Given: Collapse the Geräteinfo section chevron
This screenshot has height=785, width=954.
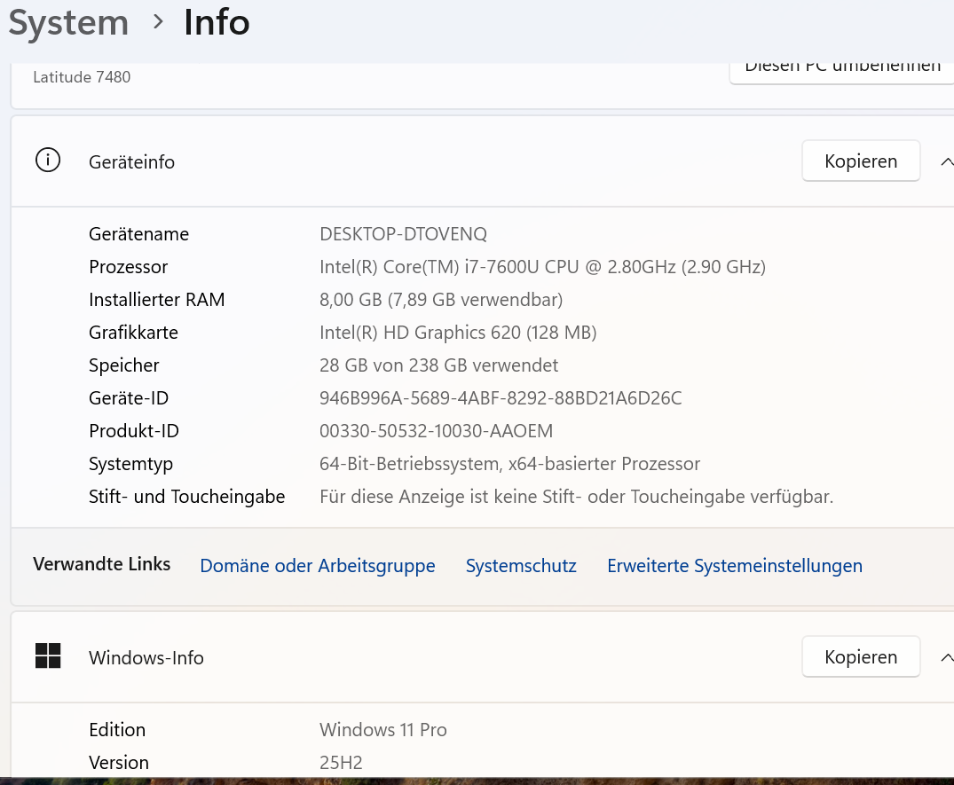Looking at the screenshot, I should [x=947, y=161].
